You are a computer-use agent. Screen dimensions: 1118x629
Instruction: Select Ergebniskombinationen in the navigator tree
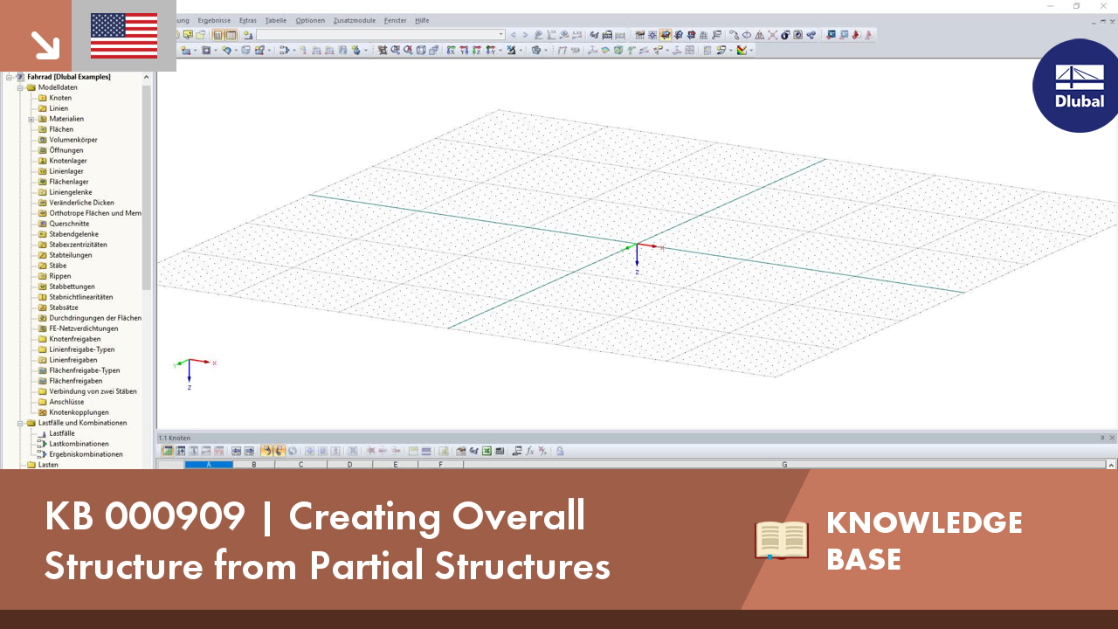[x=86, y=454]
